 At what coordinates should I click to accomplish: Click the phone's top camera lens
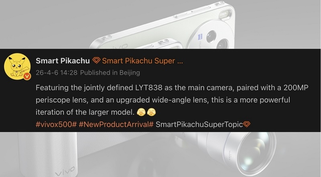211,36
